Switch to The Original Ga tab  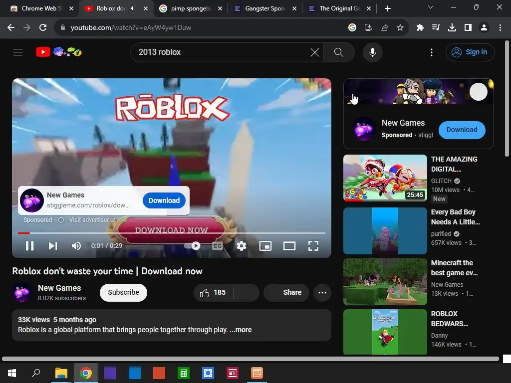point(339,8)
